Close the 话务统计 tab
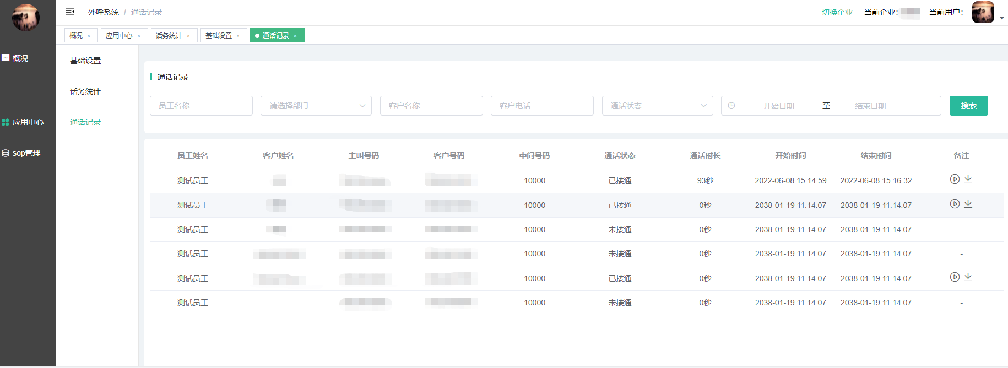Viewport: 1008px width, 368px height. click(188, 36)
